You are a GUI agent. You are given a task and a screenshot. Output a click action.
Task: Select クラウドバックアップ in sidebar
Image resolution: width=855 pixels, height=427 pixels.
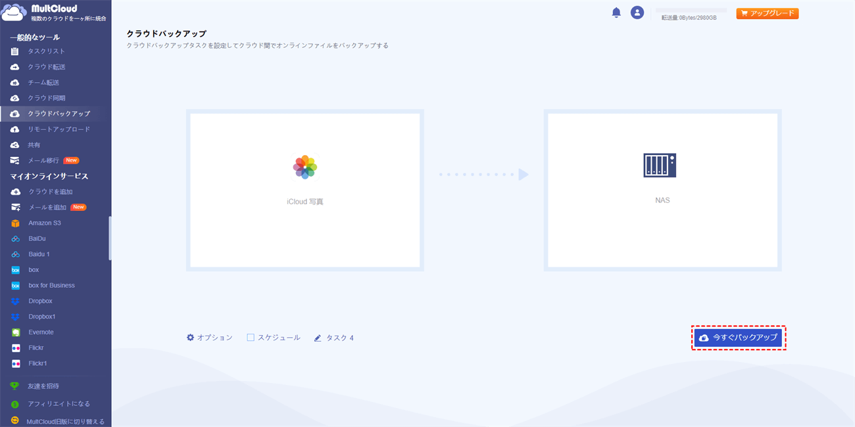(x=55, y=114)
